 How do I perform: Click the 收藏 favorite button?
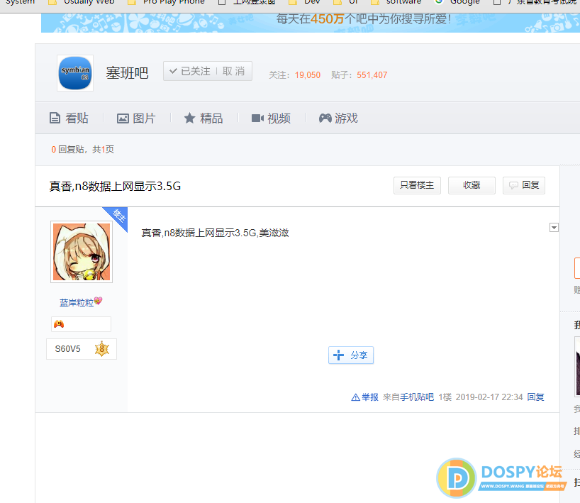pos(472,185)
